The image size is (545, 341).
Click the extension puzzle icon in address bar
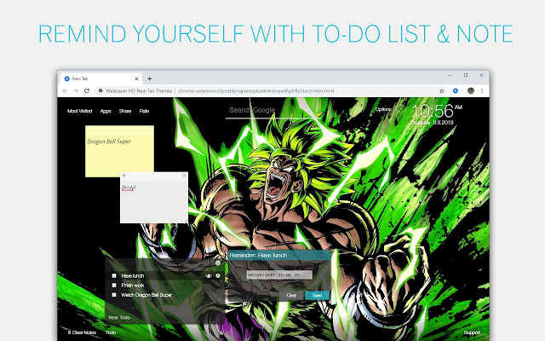click(x=100, y=91)
